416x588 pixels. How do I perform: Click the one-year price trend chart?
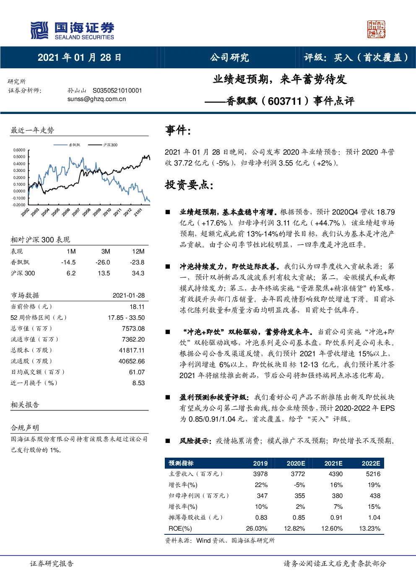[x=81, y=179]
